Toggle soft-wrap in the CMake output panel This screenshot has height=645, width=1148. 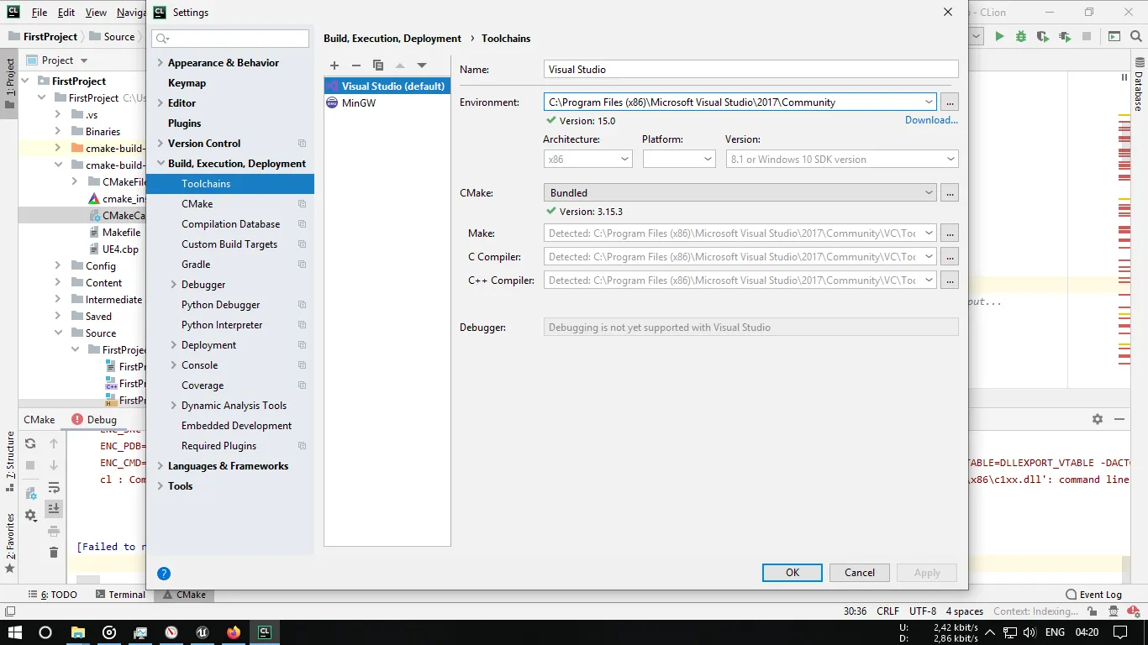(54, 487)
